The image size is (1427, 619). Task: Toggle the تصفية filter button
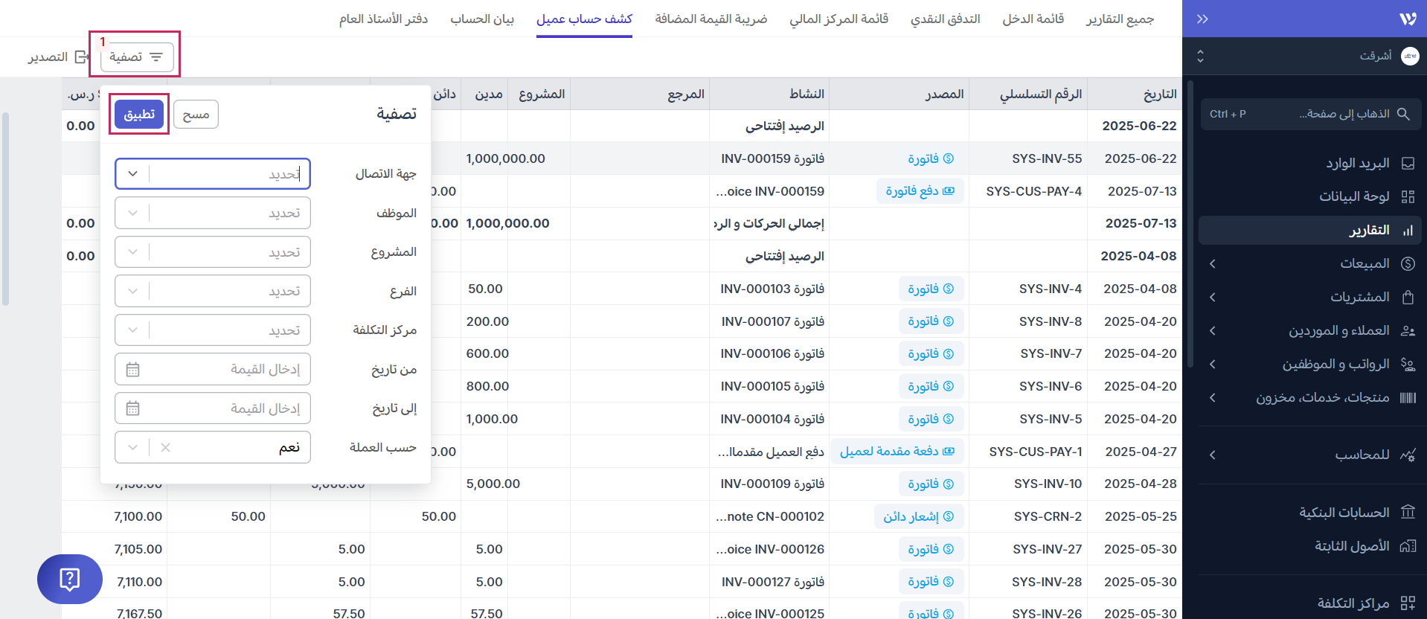pos(137,57)
